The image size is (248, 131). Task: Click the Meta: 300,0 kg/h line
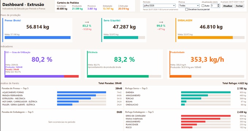tap(178, 65)
